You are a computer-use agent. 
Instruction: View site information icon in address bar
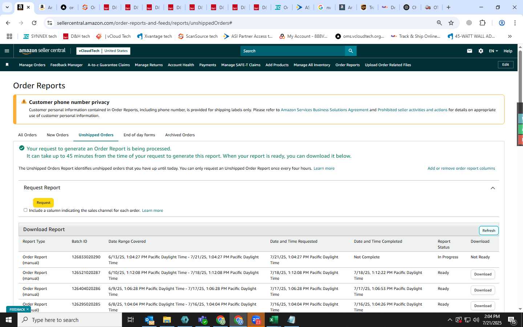50,23
